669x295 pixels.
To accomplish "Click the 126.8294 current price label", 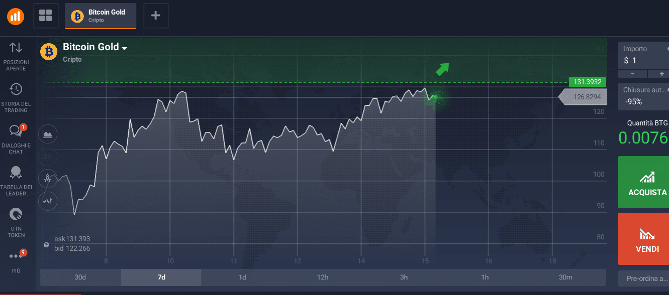I will tap(583, 97).
